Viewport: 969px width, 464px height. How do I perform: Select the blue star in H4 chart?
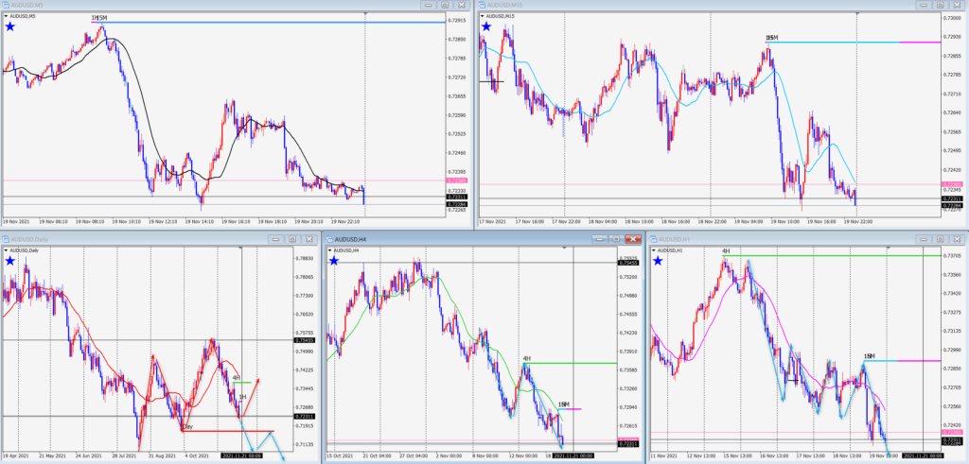pos(334,261)
